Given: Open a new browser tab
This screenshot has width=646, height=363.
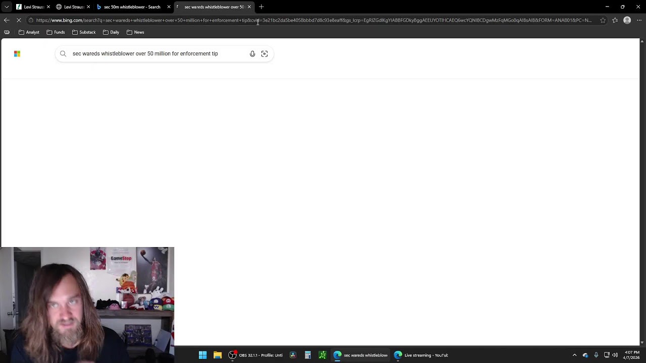Looking at the screenshot, I should click(x=261, y=7).
